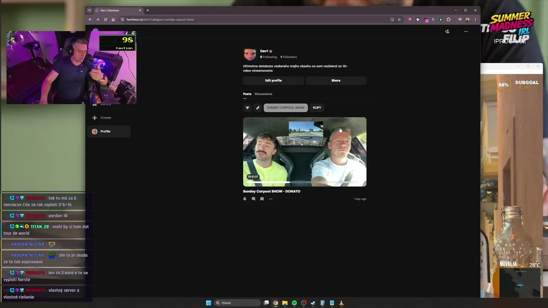Open Task View on the taskbar

(266, 303)
